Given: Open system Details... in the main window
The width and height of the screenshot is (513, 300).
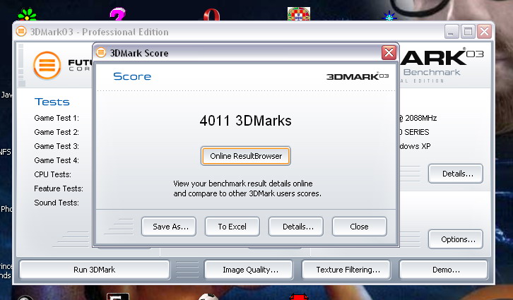Looking at the screenshot, I should pos(456,174).
